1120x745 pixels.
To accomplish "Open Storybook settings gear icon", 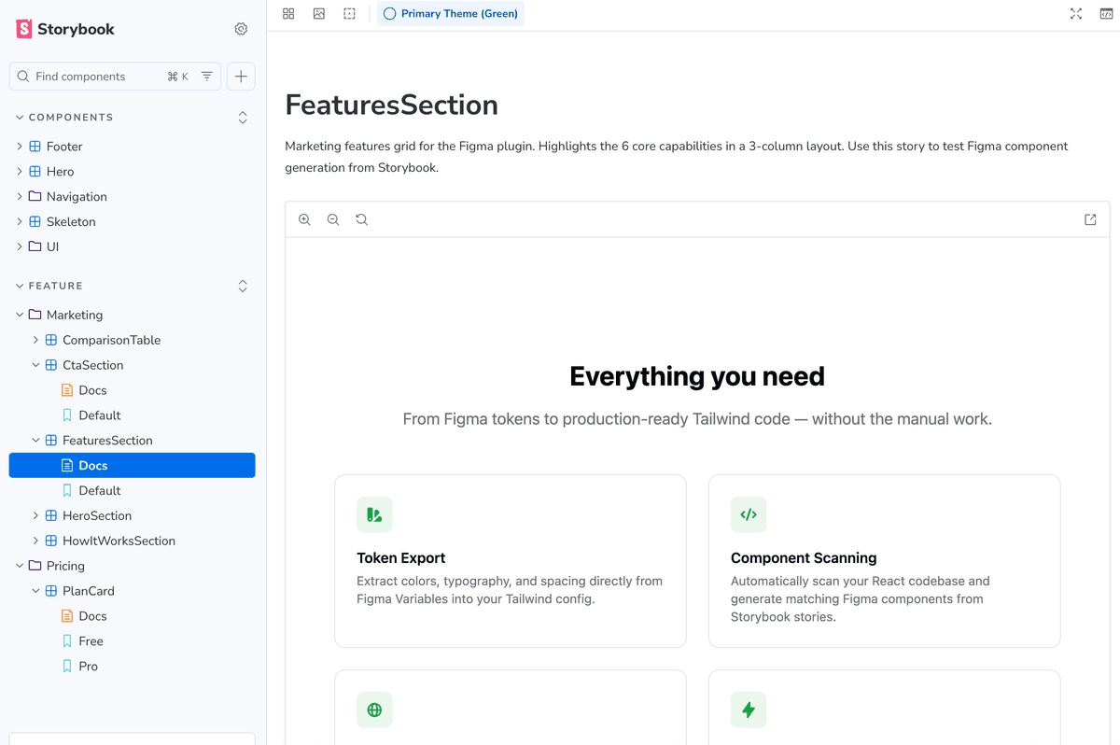I will [x=241, y=29].
